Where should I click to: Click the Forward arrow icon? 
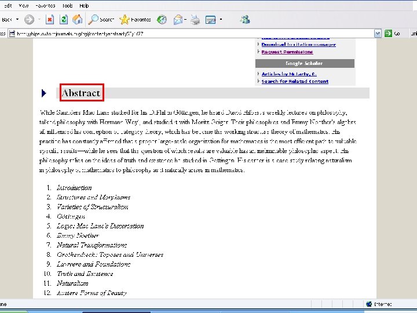tap(29, 20)
